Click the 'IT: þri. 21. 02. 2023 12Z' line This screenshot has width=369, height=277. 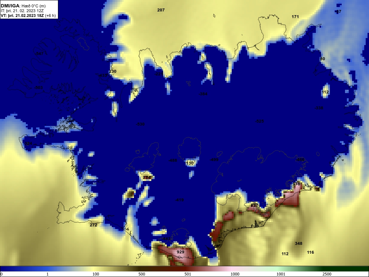pyautogui.click(x=22, y=11)
